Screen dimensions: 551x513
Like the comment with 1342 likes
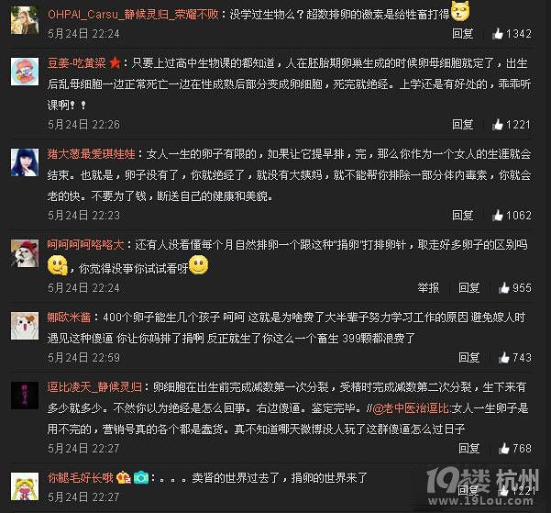(498, 34)
